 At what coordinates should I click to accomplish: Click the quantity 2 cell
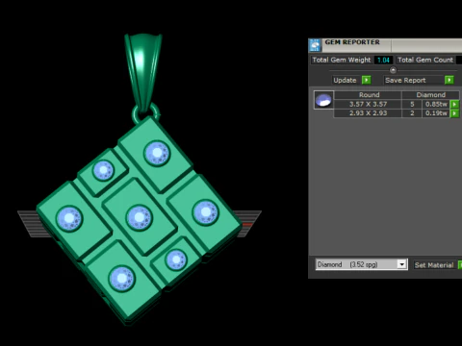[412, 113]
